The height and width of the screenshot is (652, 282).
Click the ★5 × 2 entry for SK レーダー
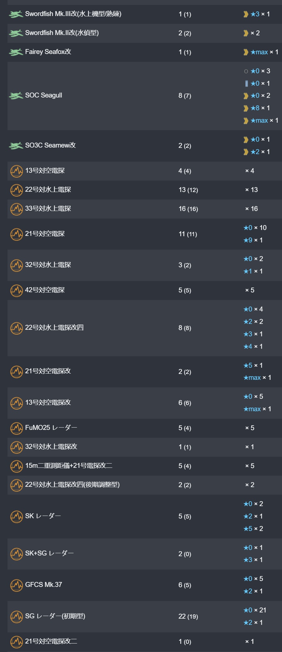point(253,529)
